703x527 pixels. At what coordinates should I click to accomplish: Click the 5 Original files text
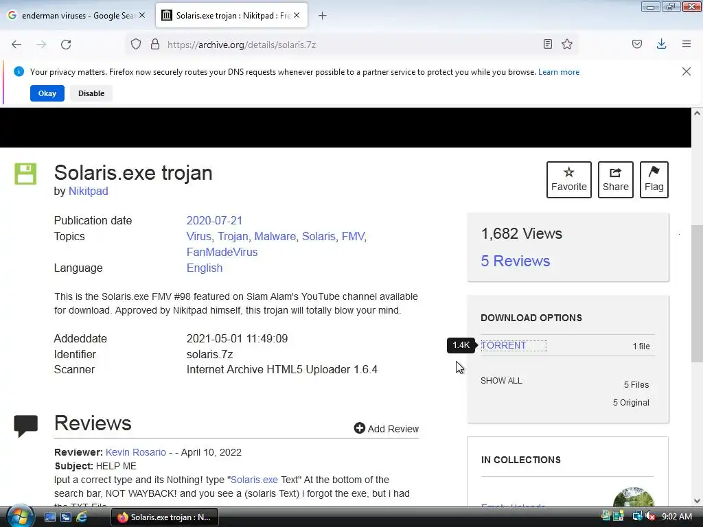click(x=631, y=402)
